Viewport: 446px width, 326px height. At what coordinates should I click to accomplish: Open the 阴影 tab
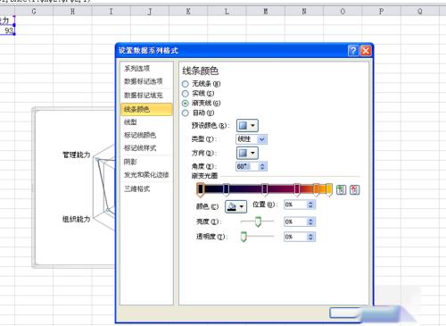(130, 162)
